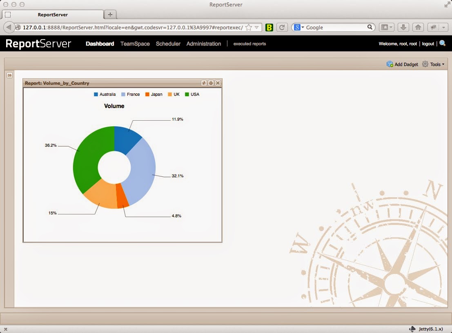Open the Tools dropdown menu
The image size is (452, 333).
(433, 64)
